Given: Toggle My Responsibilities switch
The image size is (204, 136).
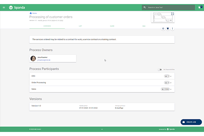Looking at the screenshot, I should [160, 70].
